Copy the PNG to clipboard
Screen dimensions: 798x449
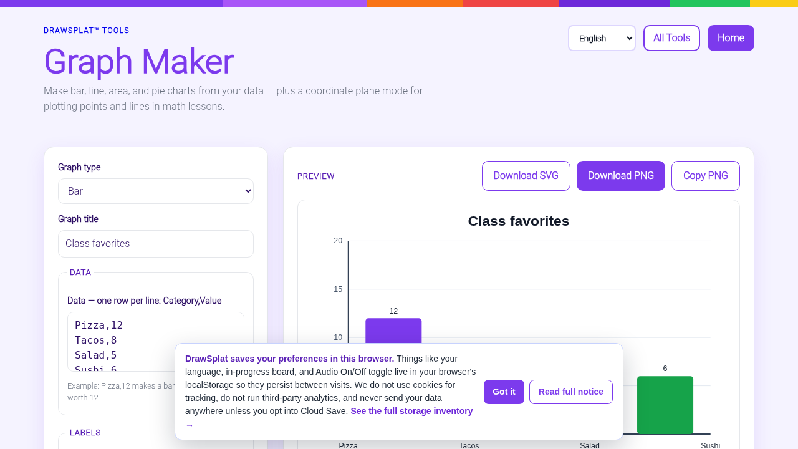point(706,176)
